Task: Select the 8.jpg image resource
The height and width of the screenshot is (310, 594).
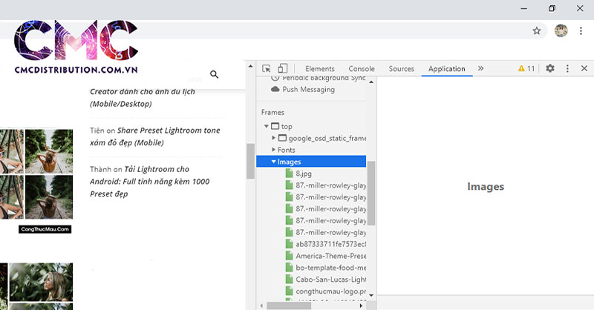Action: coord(303,174)
